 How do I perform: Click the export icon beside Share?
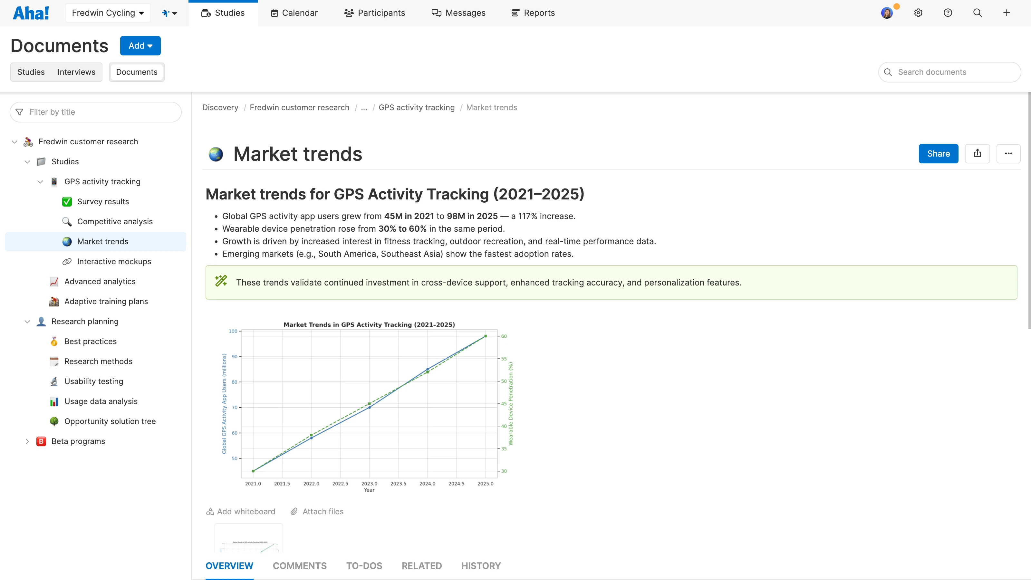tap(978, 154)
